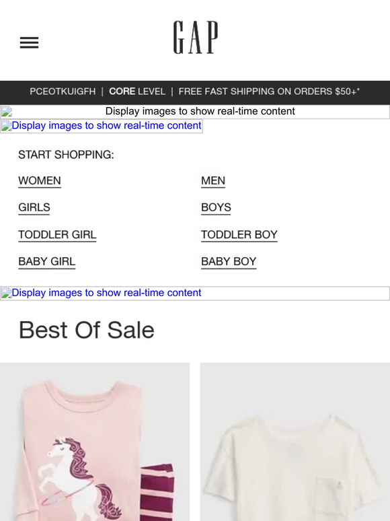Click the Best Of Sale heading
This screenshot has width=390, height=521.
pyautogui.click(x=87, y=330)
